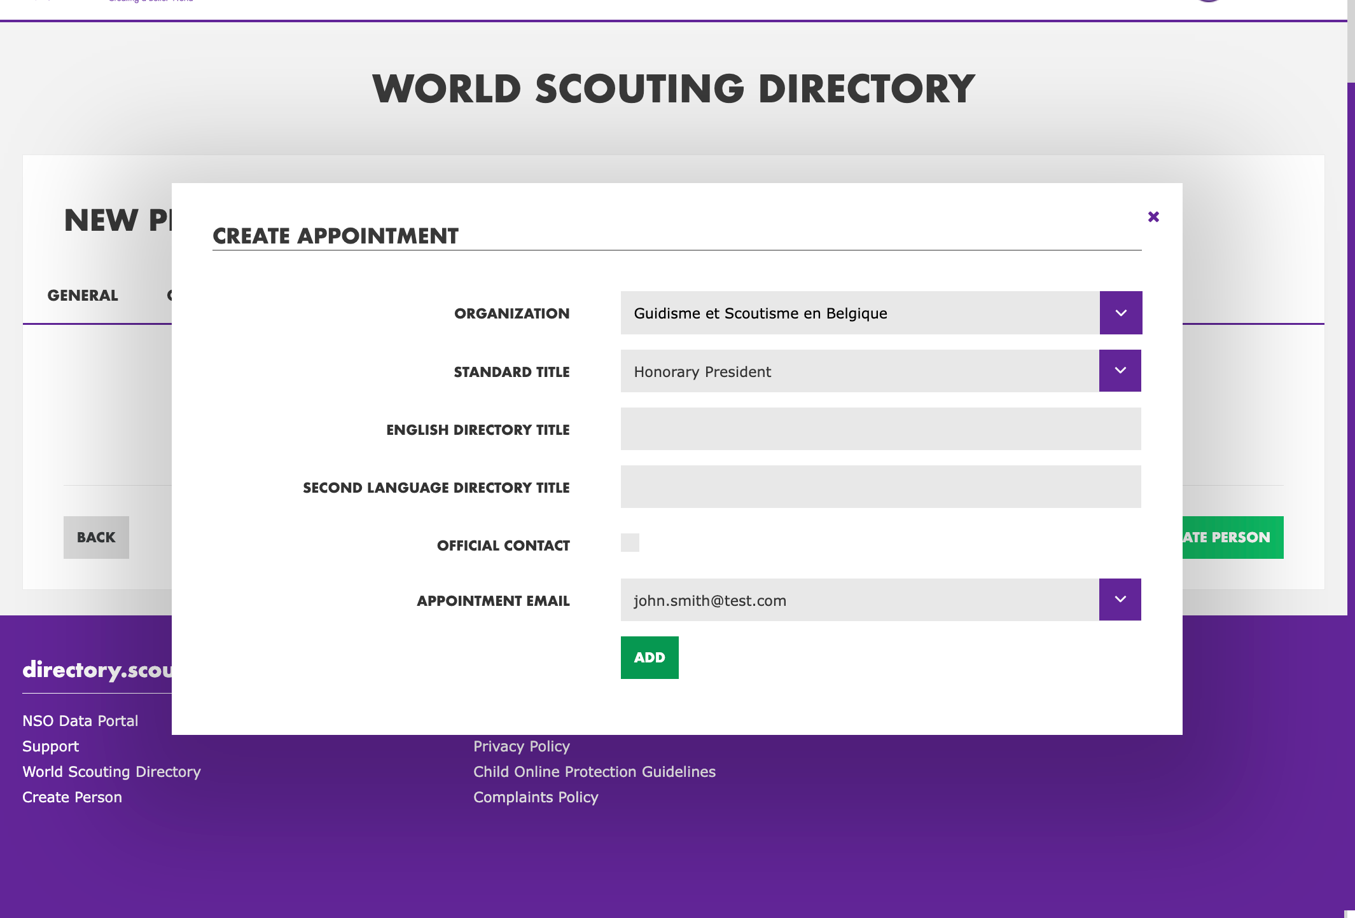Click the Appointment Email label
Screen dimensions: 1355x918
[493, 601]
